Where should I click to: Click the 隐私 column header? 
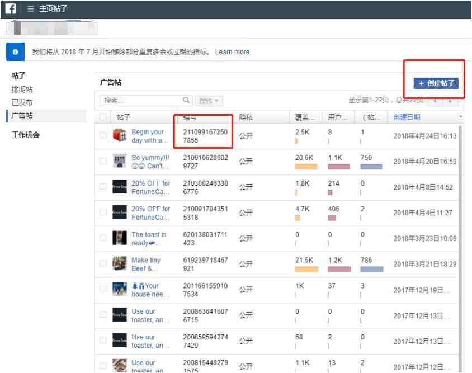pos(246,117)
